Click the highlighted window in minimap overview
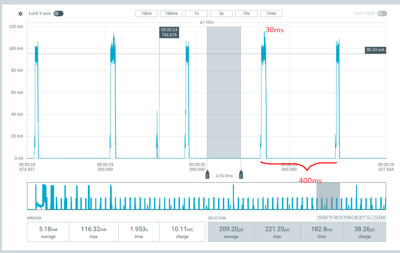400x253 pixels. pos(328,196)
